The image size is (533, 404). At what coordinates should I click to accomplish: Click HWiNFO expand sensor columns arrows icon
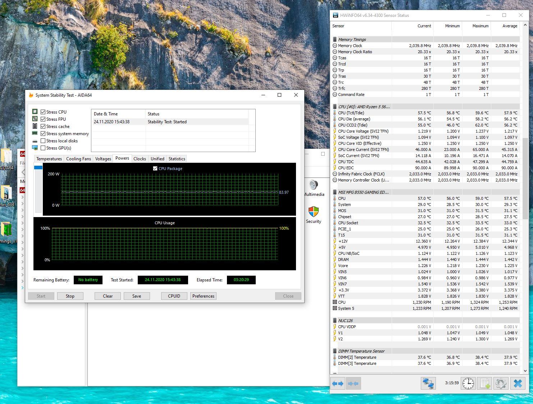338,384
